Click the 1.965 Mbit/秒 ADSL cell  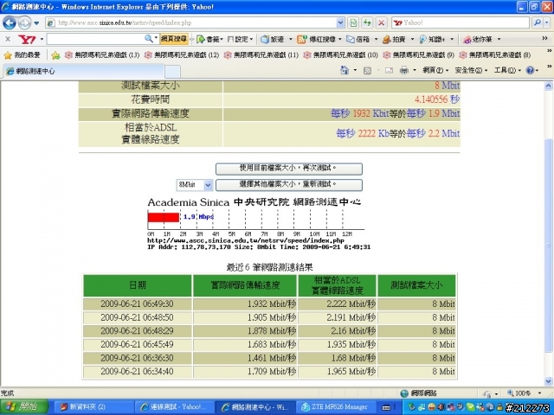tap(338, 372)
